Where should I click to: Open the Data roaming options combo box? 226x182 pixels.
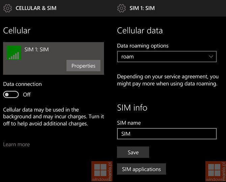pos(167,57)
